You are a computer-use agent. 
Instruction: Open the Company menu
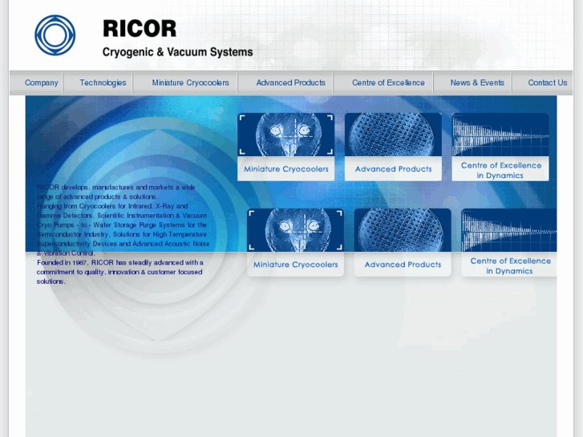pos(41,83)
